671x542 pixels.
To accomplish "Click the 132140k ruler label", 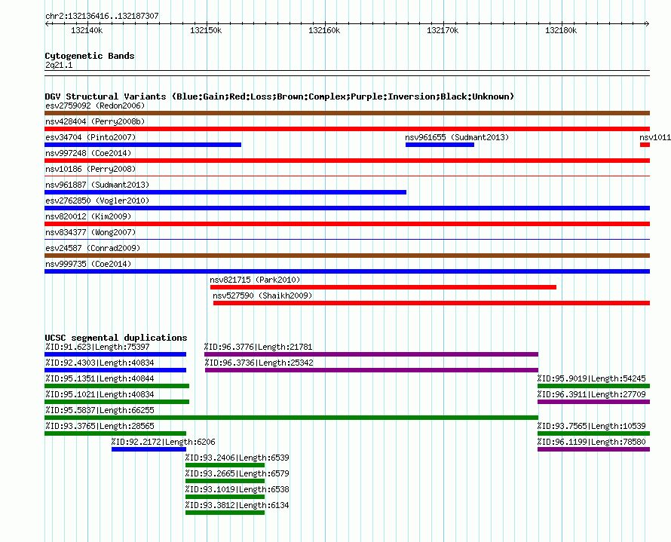I will click(x=87, y=30).
